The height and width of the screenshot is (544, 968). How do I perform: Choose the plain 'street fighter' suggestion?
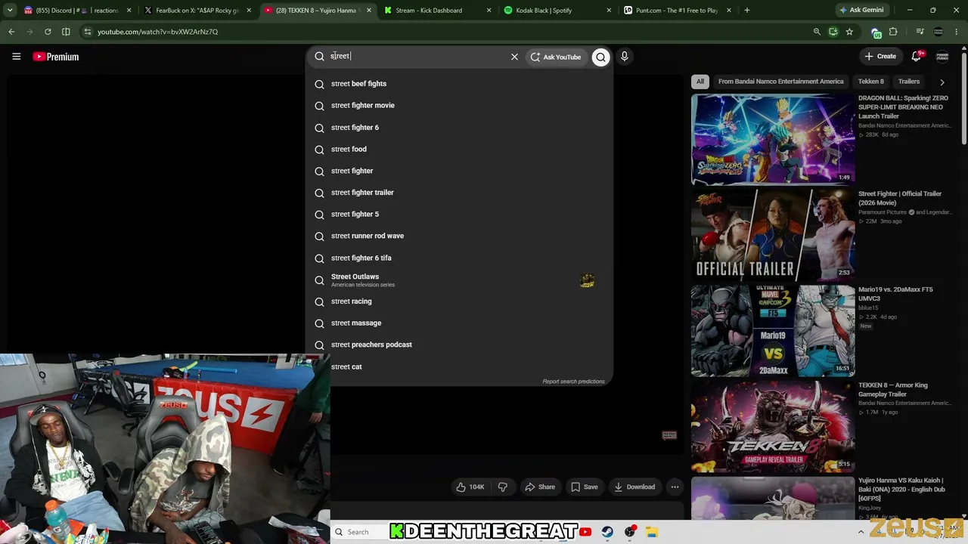(x=459, y=171)
